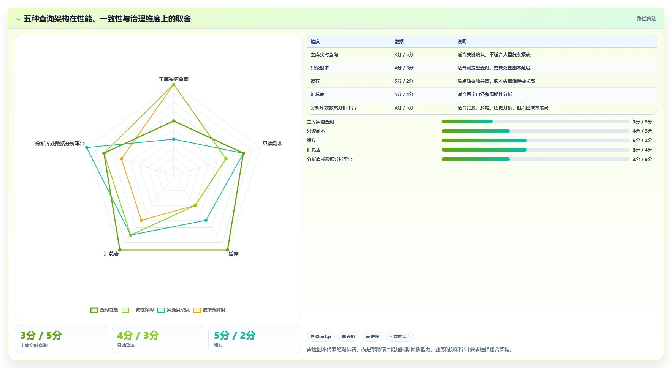
Task: Click the 只读副本 radar axis label
Action: [x=272, y=144]
